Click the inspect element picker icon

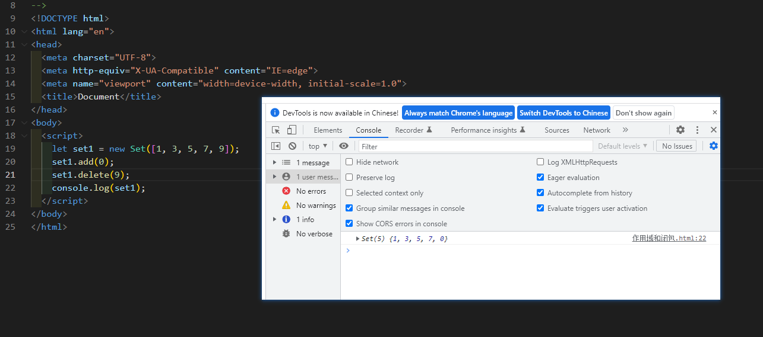[x=276, y=130]
